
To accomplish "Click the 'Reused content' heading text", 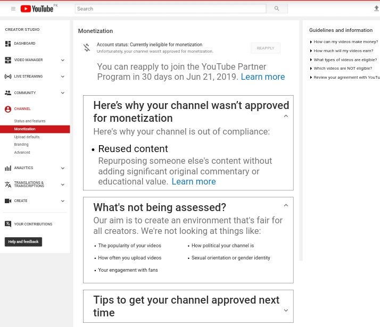I will click(133, 149).
